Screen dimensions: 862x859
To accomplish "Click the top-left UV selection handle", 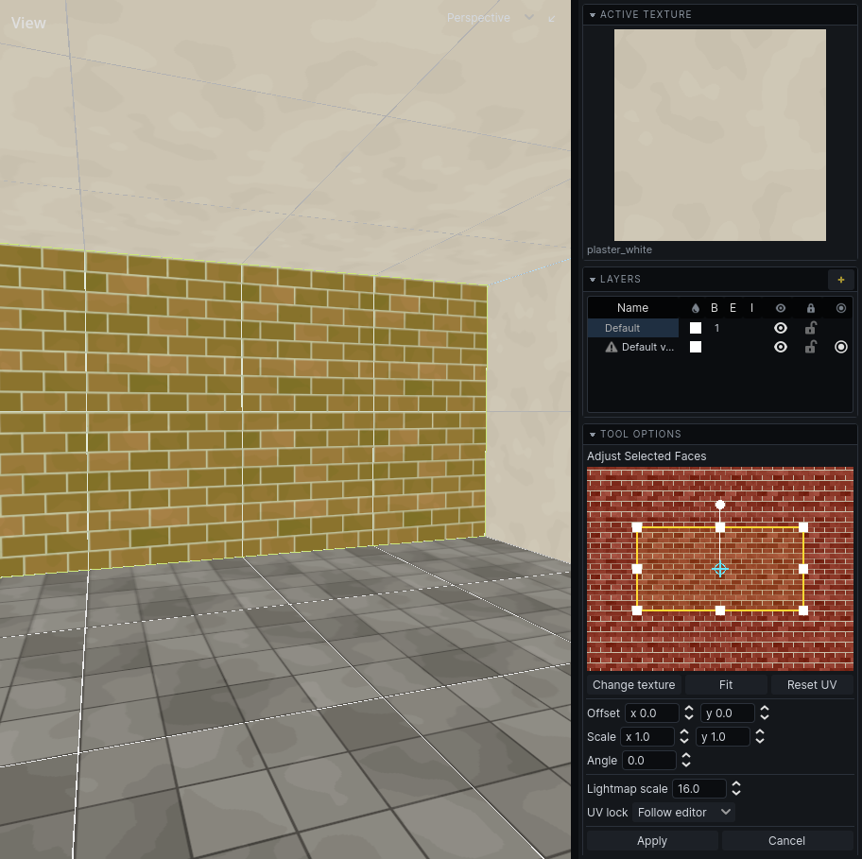I will pyautogui.click(x=637, y=527).
